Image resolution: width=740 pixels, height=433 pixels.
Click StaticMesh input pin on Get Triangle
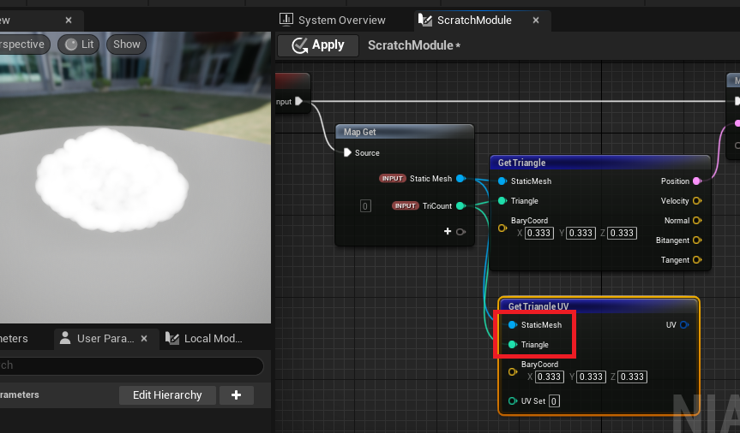tap(502, 181)
